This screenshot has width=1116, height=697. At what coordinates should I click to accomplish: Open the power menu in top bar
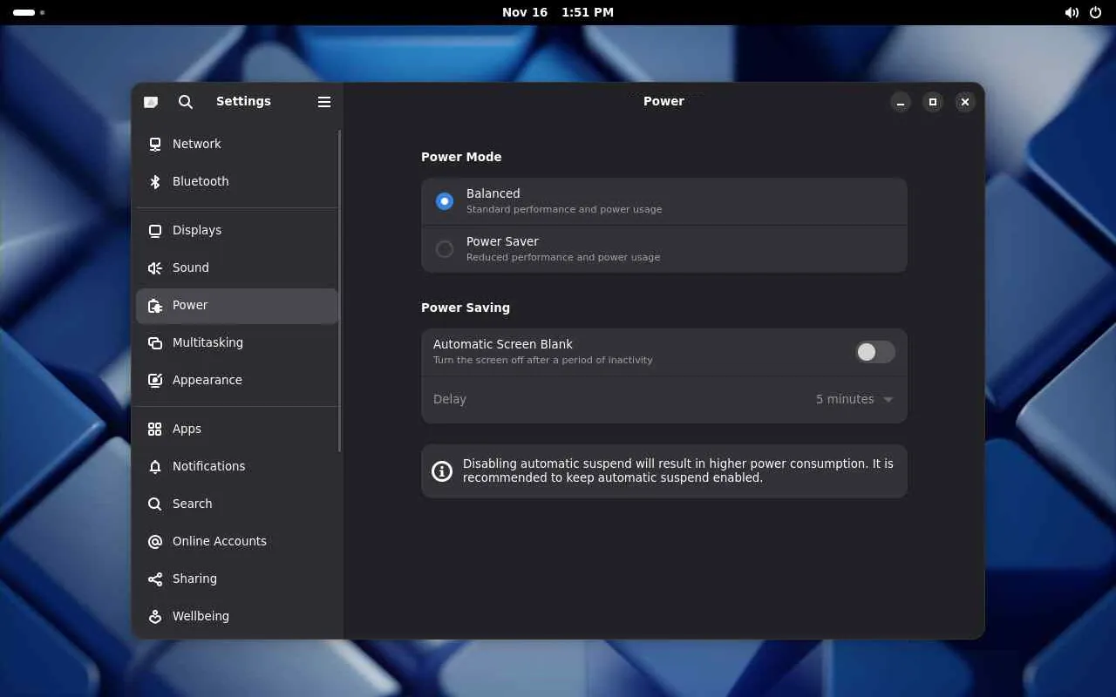[x=1096, y=12]
